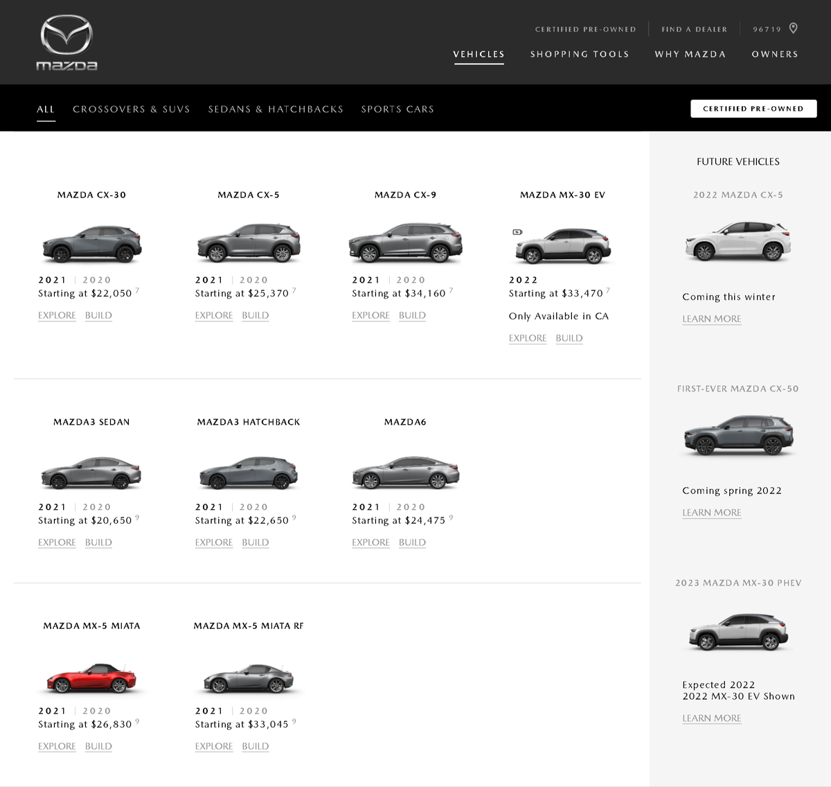Click the 2023 MX-30 PHEV image
Image resolution: width=831 pixels, height=787 pixels.
coord(738,632)
